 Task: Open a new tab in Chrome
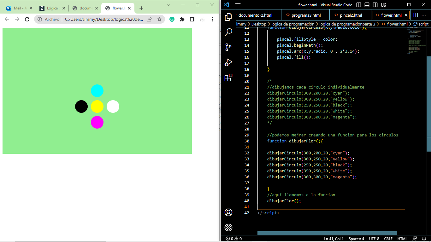click(x=141, y=8)
